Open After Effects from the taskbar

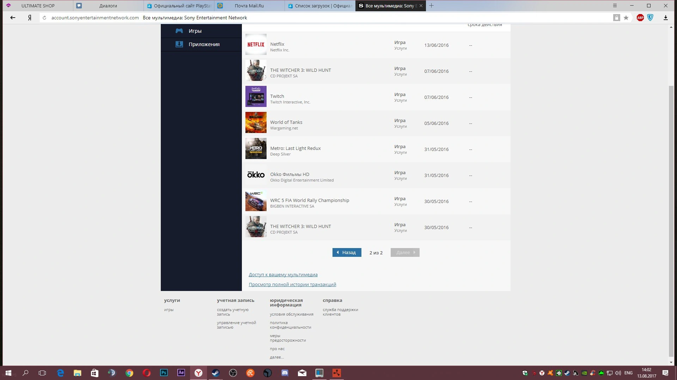tap(181, 373)
